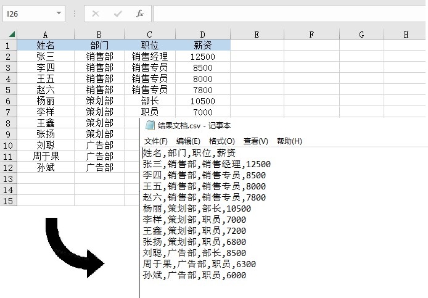Select column A header
This screenshot has height=298, width=428.
[46, 35]
